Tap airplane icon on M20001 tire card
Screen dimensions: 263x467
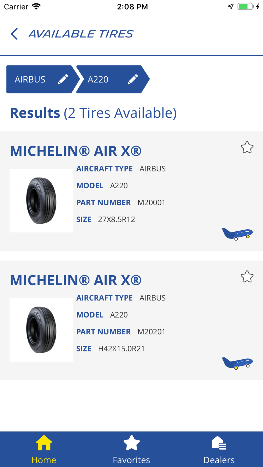coord(237,234)
